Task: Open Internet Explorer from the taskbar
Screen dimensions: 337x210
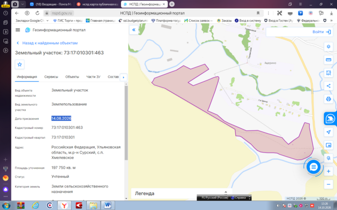Action: (35, 206)
